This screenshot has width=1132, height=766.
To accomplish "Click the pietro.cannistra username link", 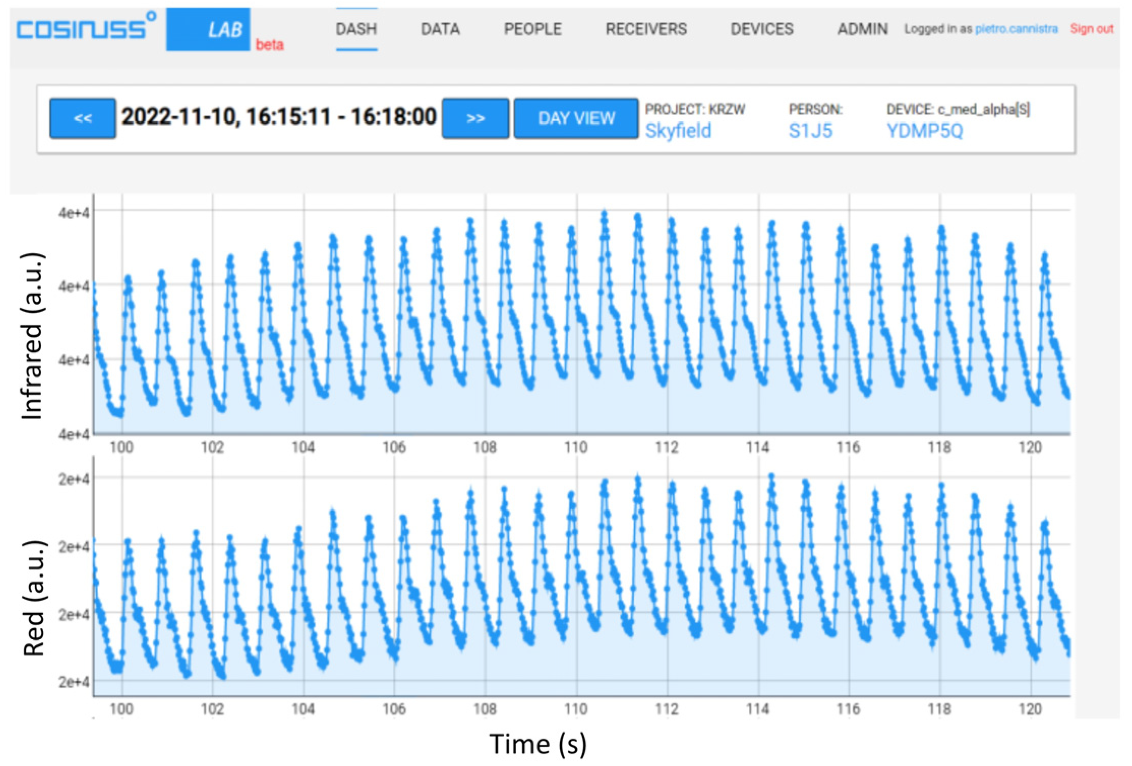I will click(x=1016, y=29).
